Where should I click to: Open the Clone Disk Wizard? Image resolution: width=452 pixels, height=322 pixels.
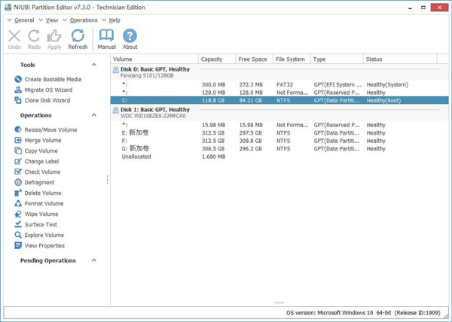[47, 100]
